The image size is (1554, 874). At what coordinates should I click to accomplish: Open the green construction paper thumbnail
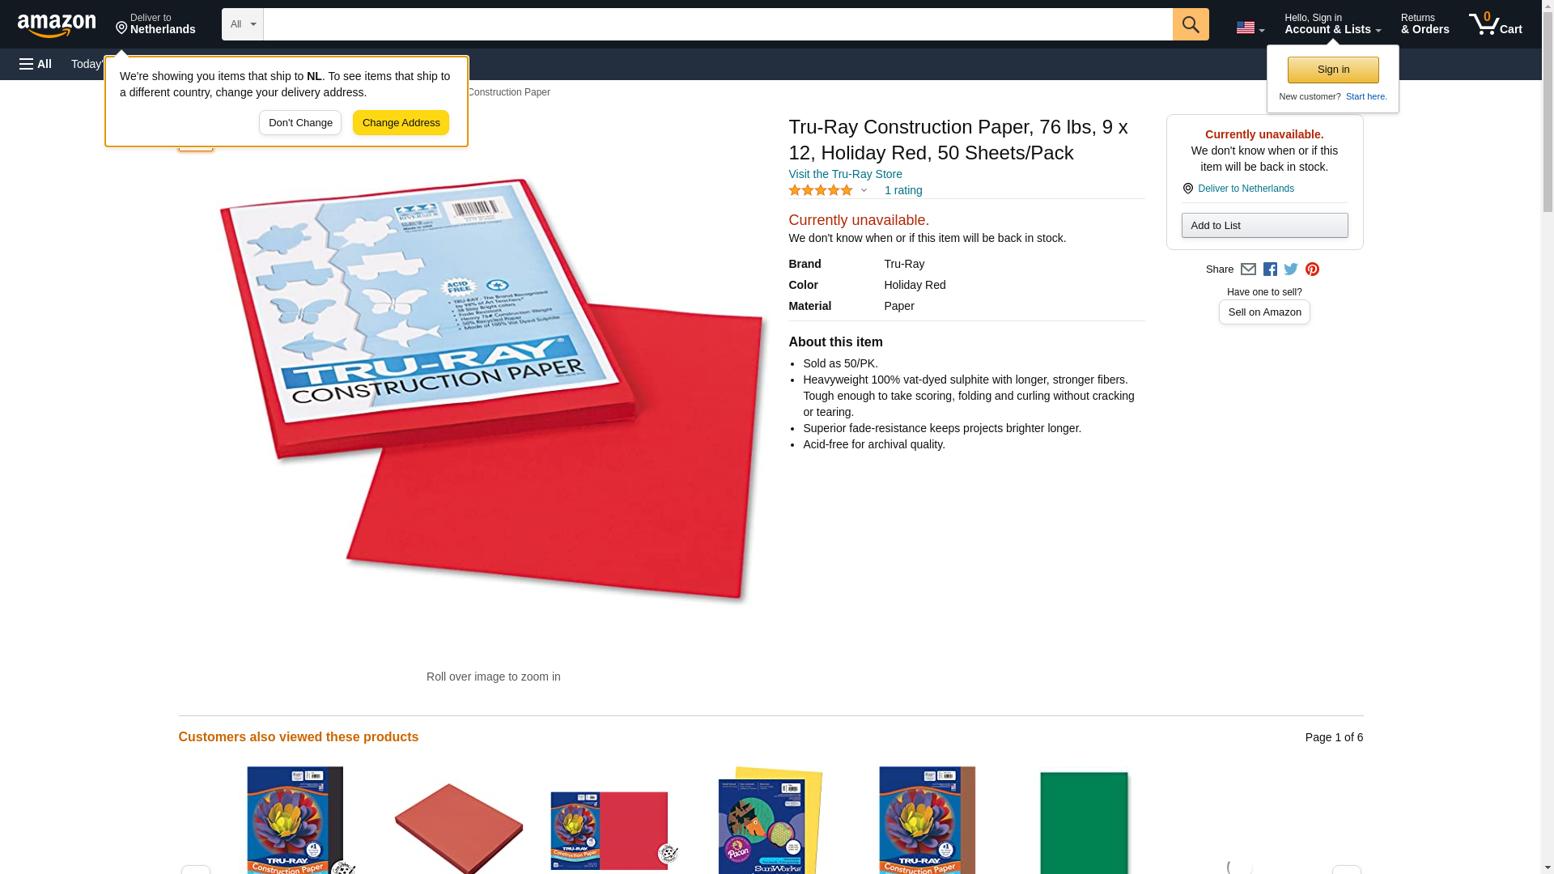[x=1083, y=821]
